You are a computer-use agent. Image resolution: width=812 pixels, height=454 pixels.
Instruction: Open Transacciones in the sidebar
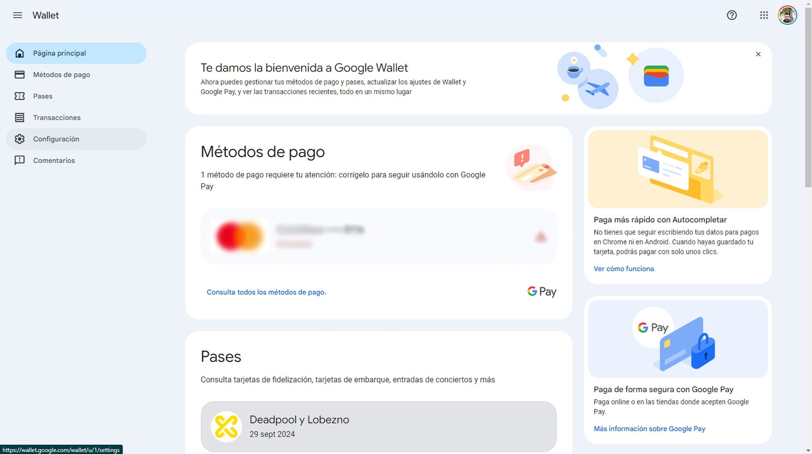tap(76, 118)
